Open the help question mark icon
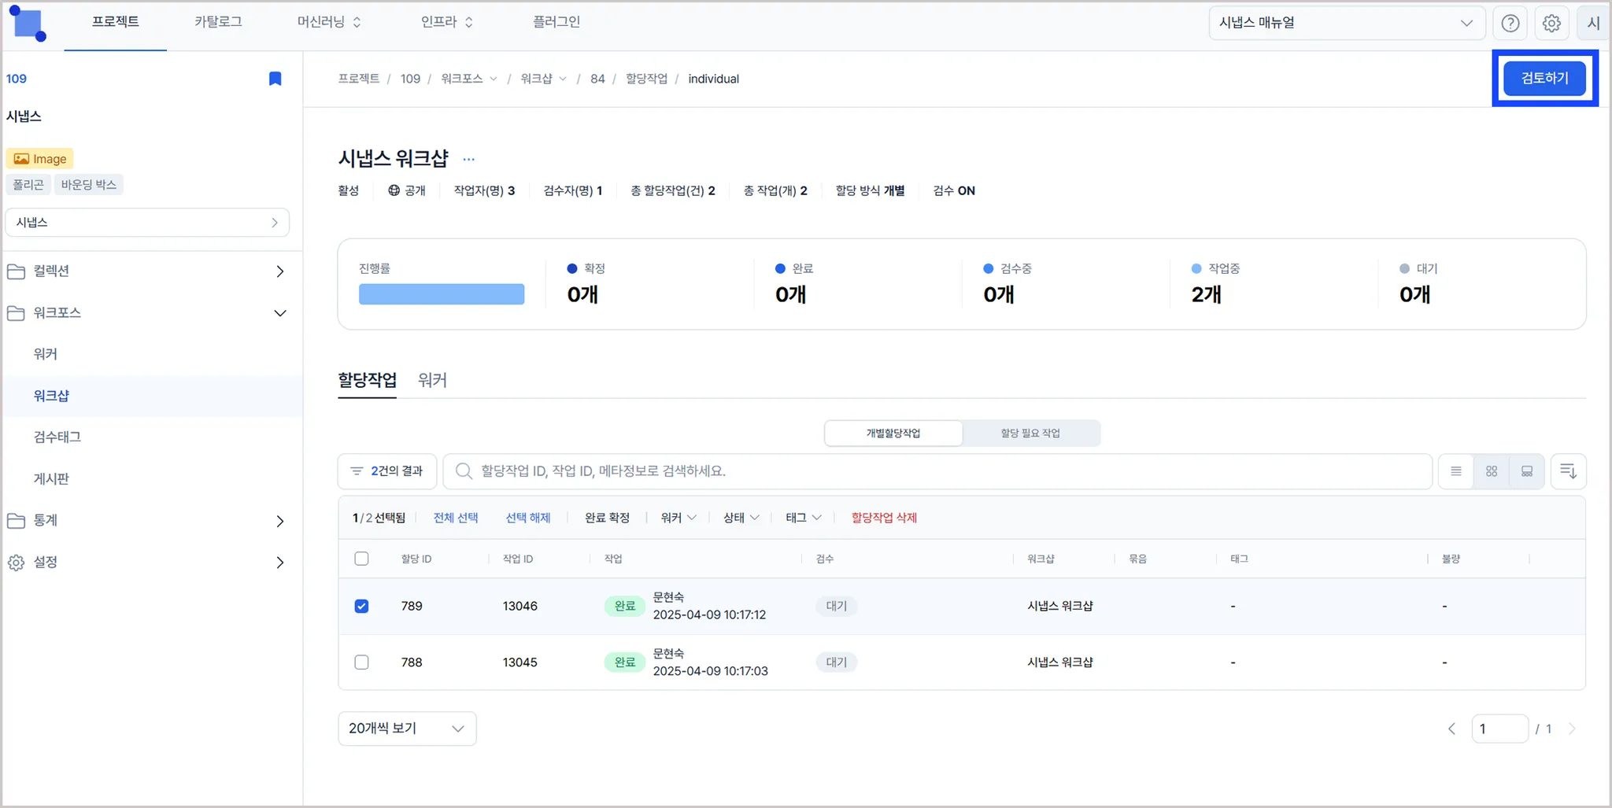The width and height of the screenshot is (1612, 808). [x=1510, y=23]
